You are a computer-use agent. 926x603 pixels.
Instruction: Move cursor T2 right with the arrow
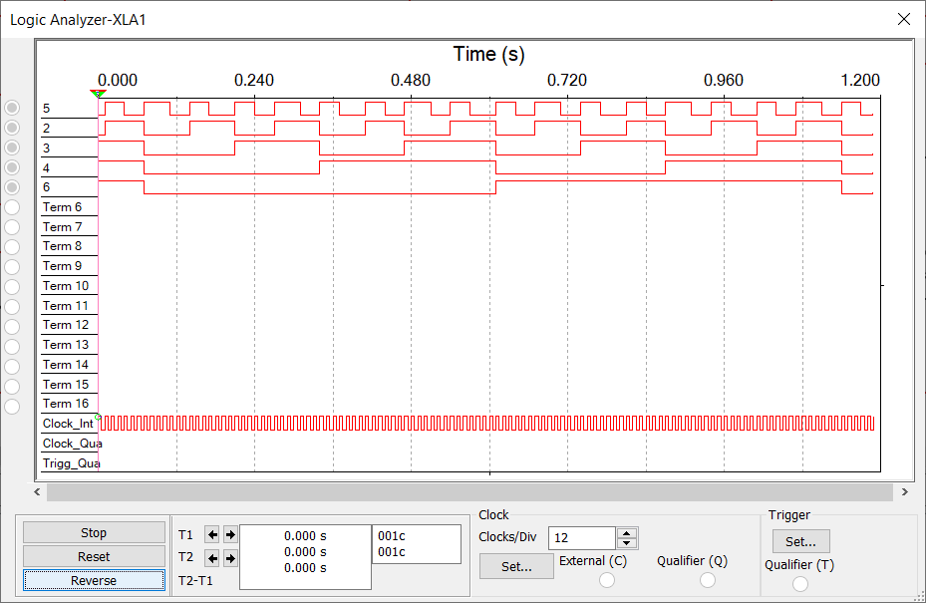[230, 558]
